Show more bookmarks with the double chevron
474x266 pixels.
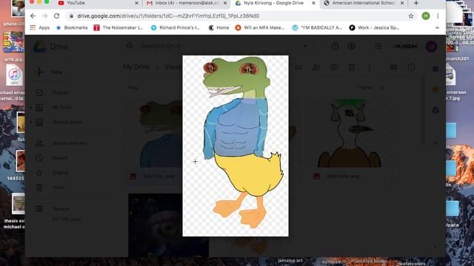coord(437,27)
